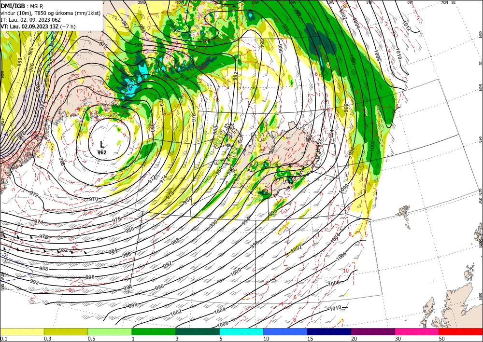The image size is (483, 342).
Task: Click the '1008' isobar label
Action: (334, 284)
